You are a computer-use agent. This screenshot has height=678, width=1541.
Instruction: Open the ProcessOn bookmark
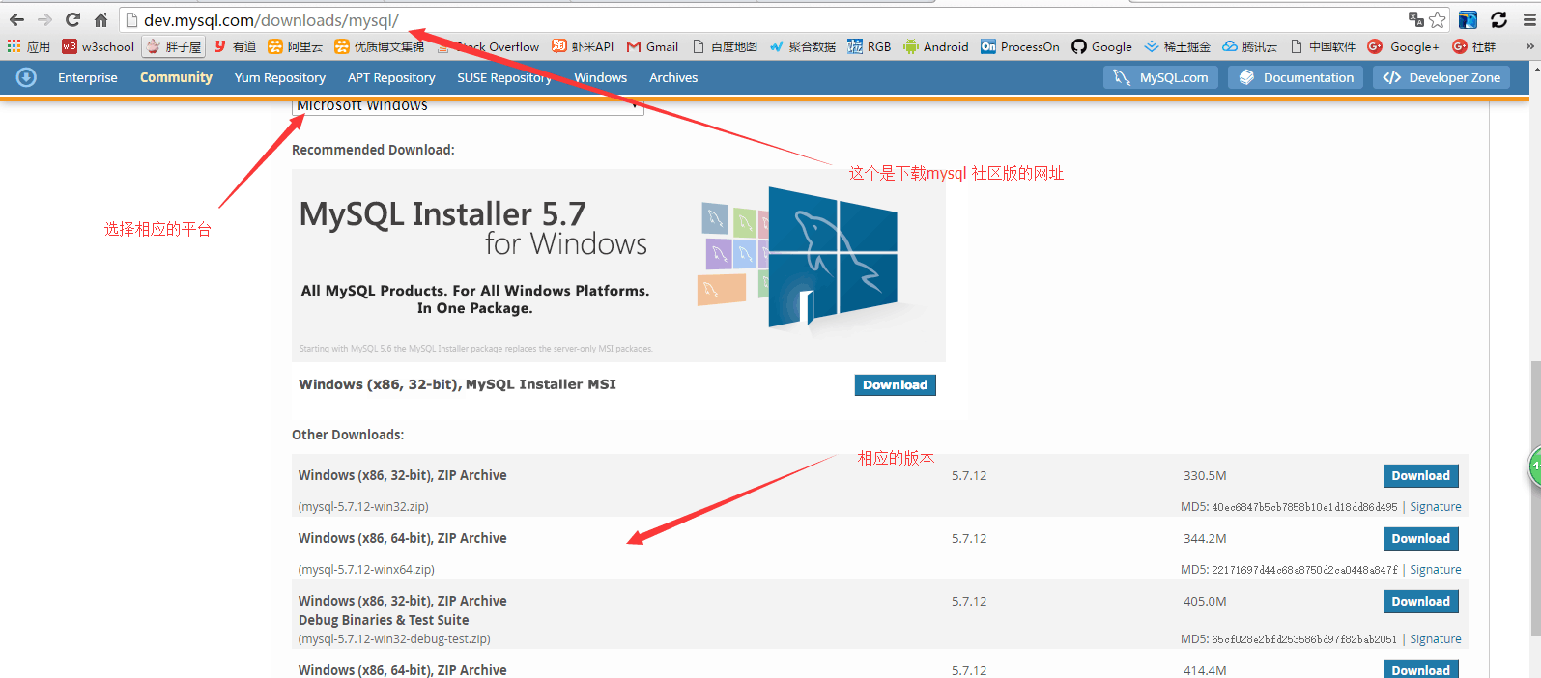point(1019,46)
